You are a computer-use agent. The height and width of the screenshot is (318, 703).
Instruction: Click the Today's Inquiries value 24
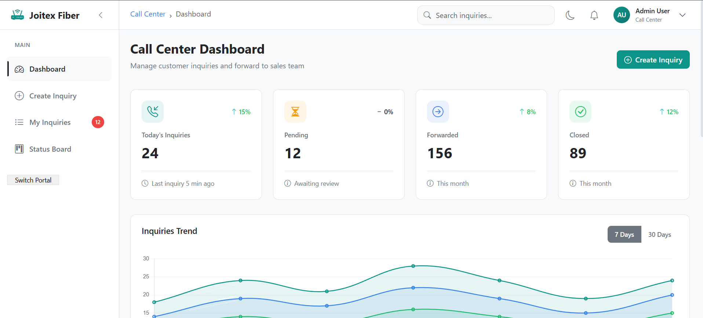click(150, 153)
